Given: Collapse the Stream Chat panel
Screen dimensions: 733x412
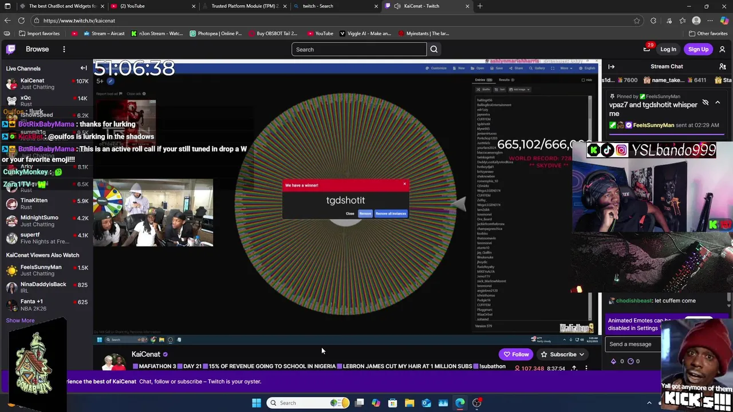Looking at the screenshot, I should point(612,67).
